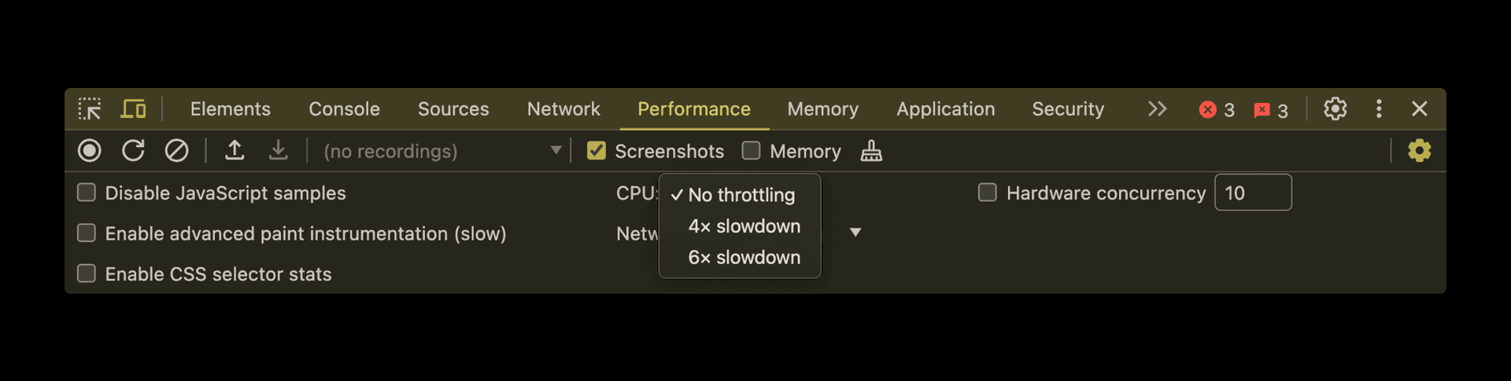This screenshot has height=381, width=1511.
Task: Enable the Hardware concurrency checkbox
Action: [x=988, y=192]
